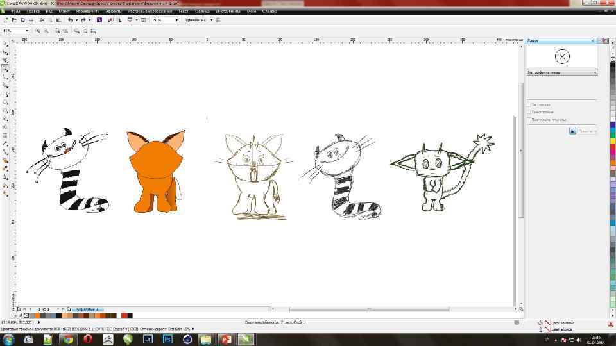Go to previous page arrow in navigator
The width and height of the screenshot is (616, 346).
click(x=30, y=309)
